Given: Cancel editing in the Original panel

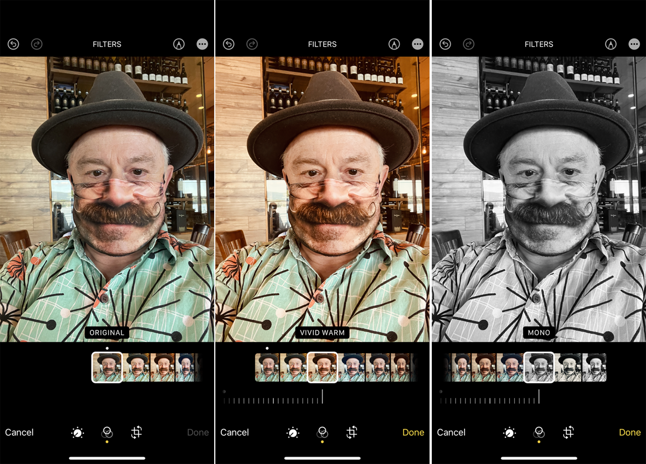Looking at the screenshot, I should click(19, 432).
